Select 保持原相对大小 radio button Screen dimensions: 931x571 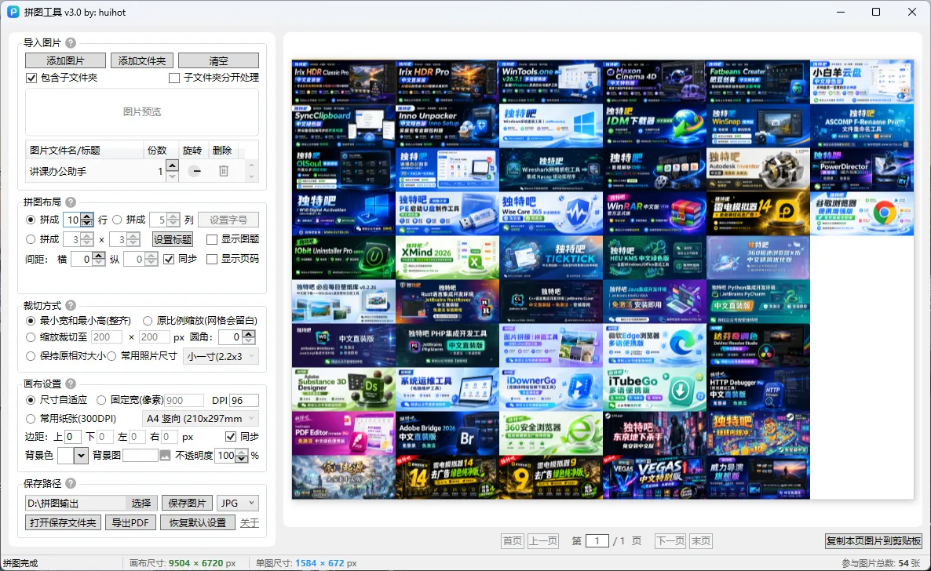coord(31,356)
